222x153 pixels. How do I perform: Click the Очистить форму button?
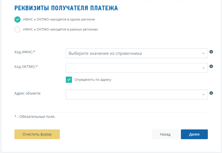pos(37,134)
